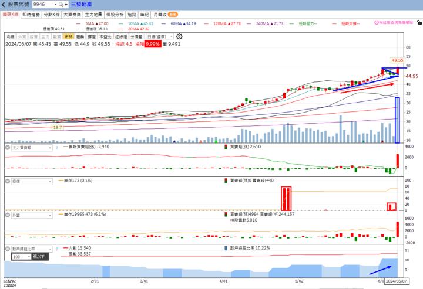Add stock with the plus icon
Viewport: 423px width, 289px height.
(66, 4)
